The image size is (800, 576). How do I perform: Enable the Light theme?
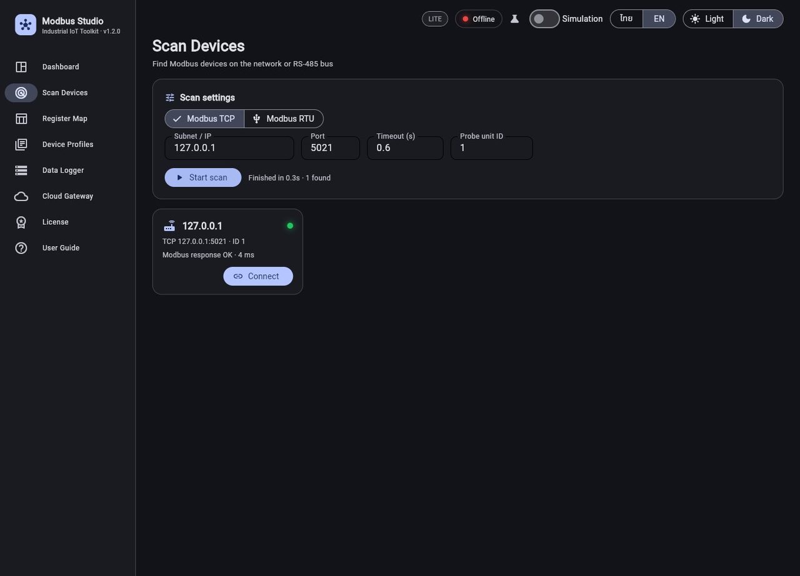(x=708, y=19)
